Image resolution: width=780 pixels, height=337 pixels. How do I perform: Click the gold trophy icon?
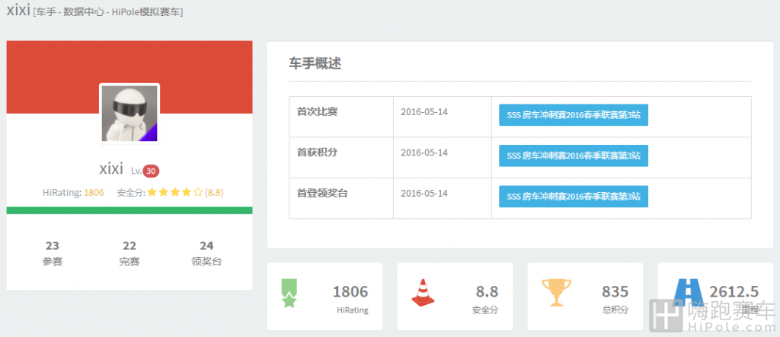click(x=556, y=292)
